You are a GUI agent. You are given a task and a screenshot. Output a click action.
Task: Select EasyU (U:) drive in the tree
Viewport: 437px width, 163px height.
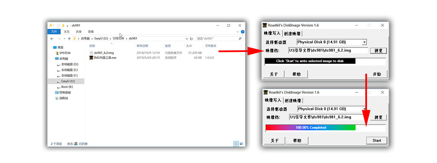point(66,81)
